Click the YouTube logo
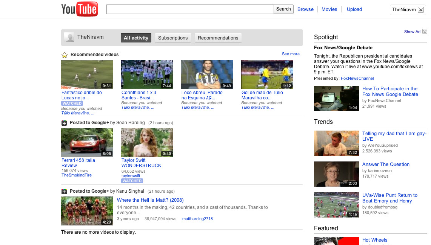Viewport: 431px width, 245px height. point(79,9)
